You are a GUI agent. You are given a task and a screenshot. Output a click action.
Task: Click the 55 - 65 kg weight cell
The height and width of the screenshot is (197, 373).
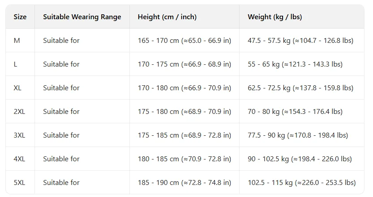pyautogui.click(x=295, y=64)
